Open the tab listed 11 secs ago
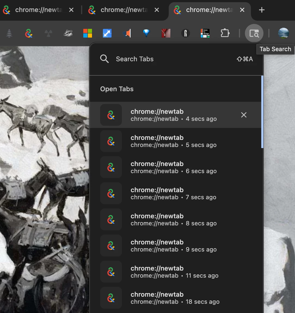 point(175,272)
